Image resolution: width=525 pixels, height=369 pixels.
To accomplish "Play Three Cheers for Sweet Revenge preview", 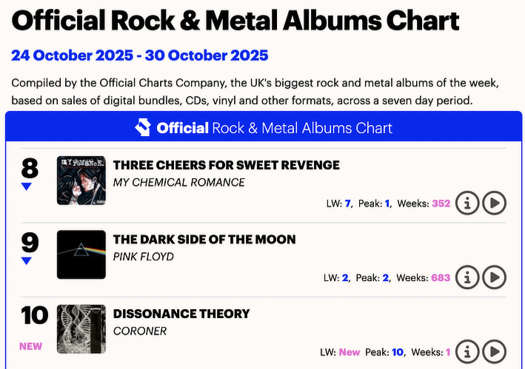I will coord(495,203).
